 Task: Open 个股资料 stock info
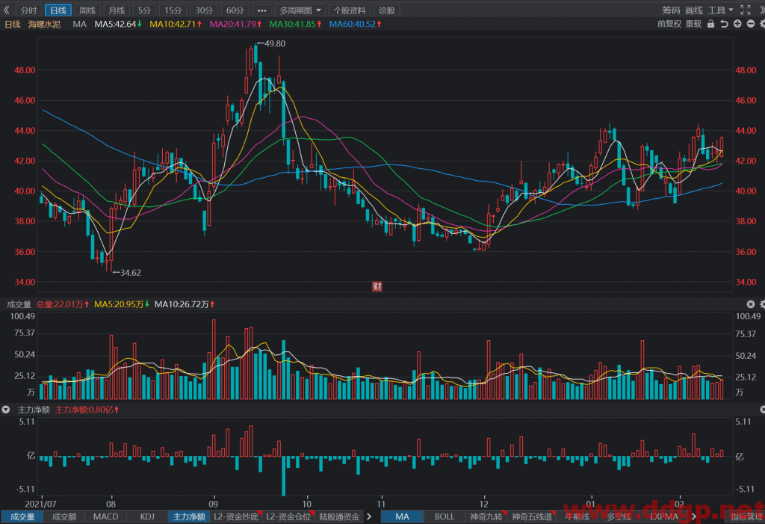click(x=350, y=10)
